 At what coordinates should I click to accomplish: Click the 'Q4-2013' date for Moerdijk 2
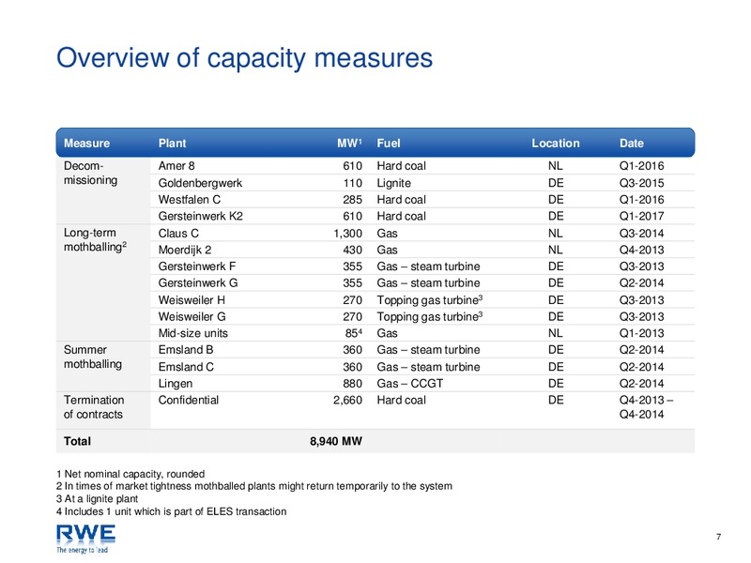pyautogui.click(x=641, y=250)
